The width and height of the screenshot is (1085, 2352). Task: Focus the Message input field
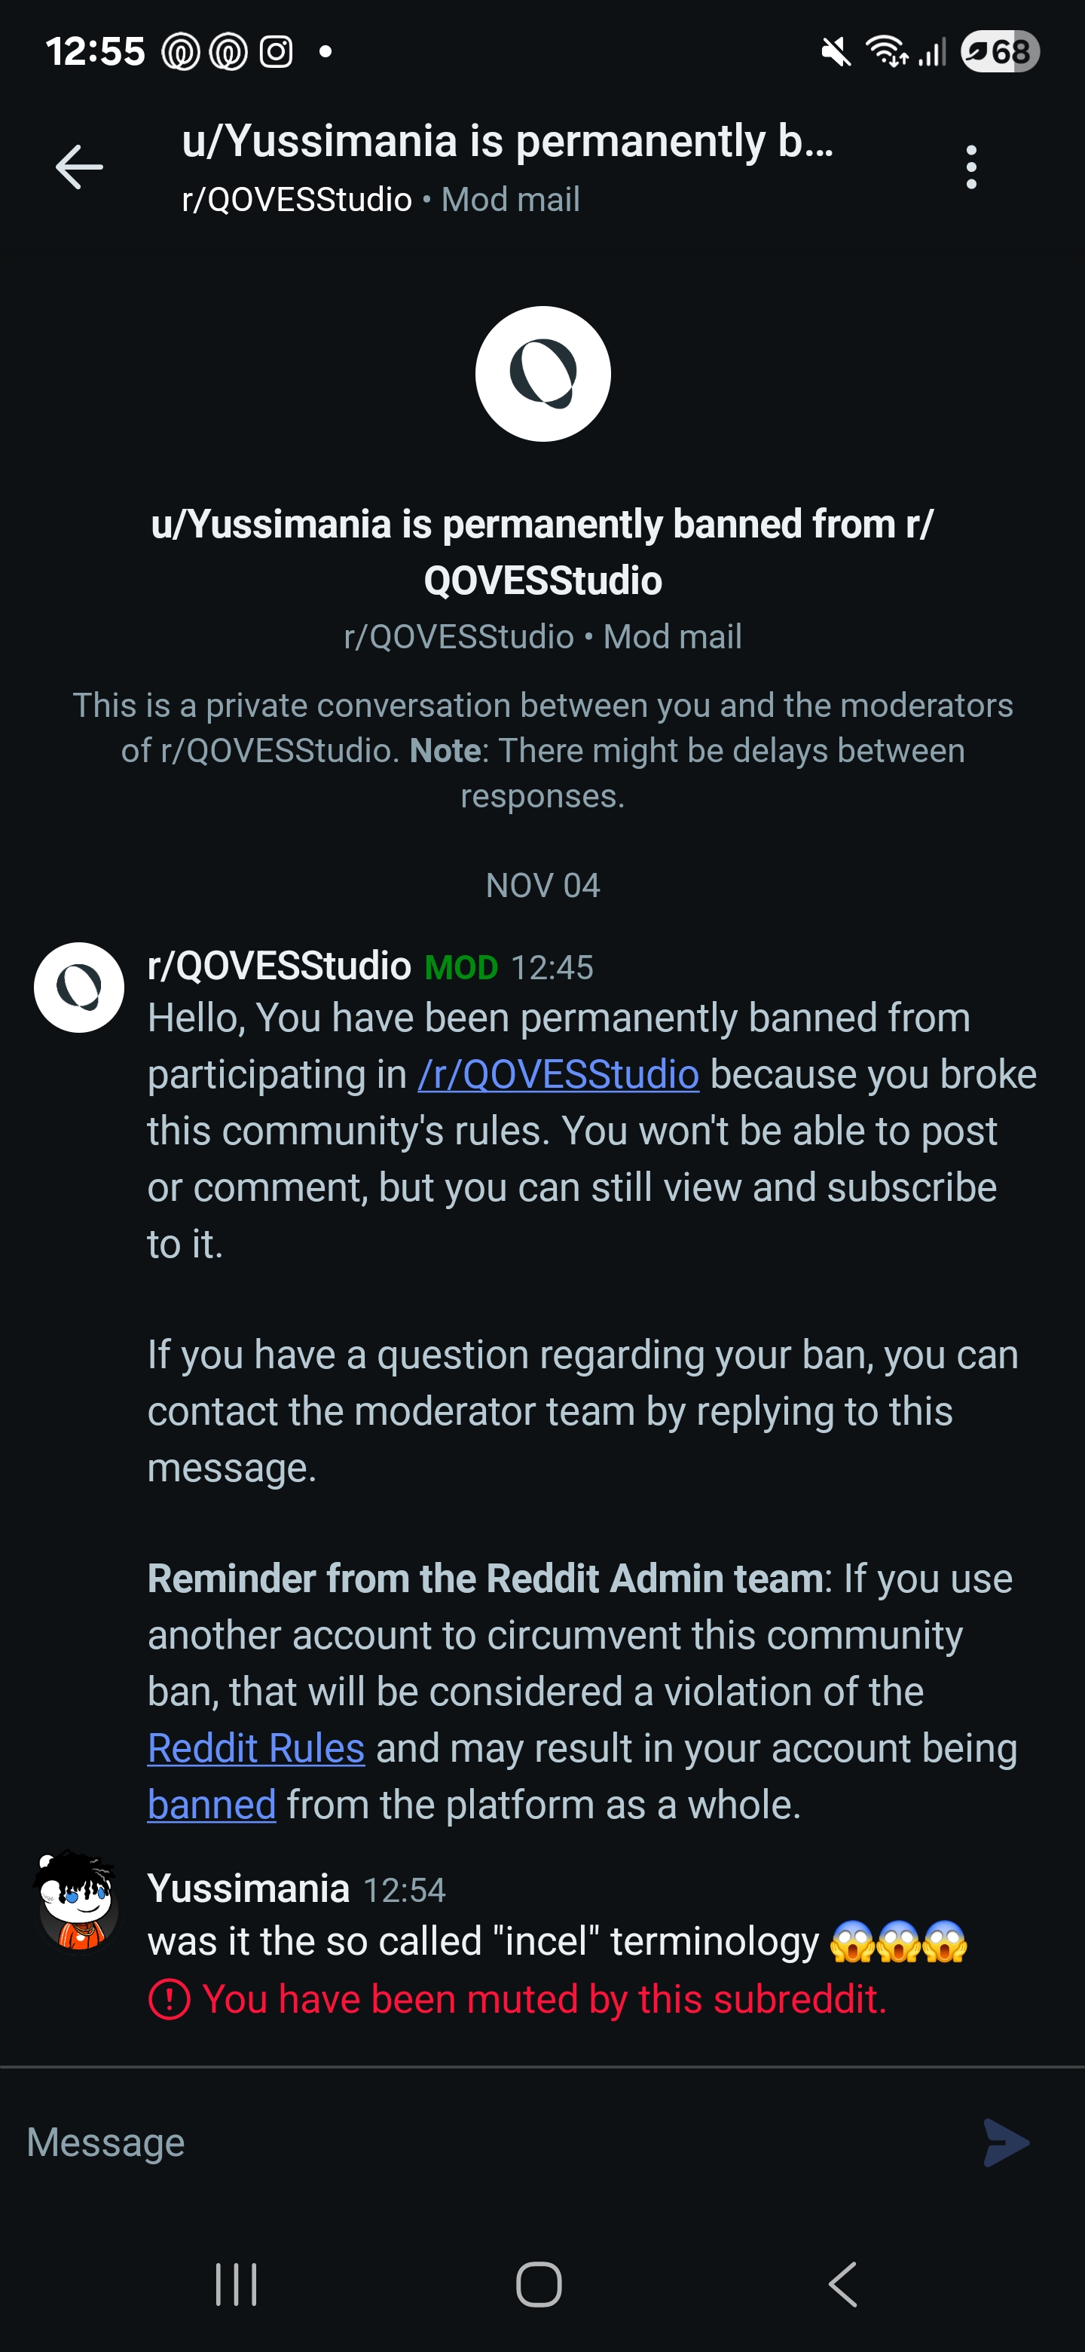(x=493, y=2142)
